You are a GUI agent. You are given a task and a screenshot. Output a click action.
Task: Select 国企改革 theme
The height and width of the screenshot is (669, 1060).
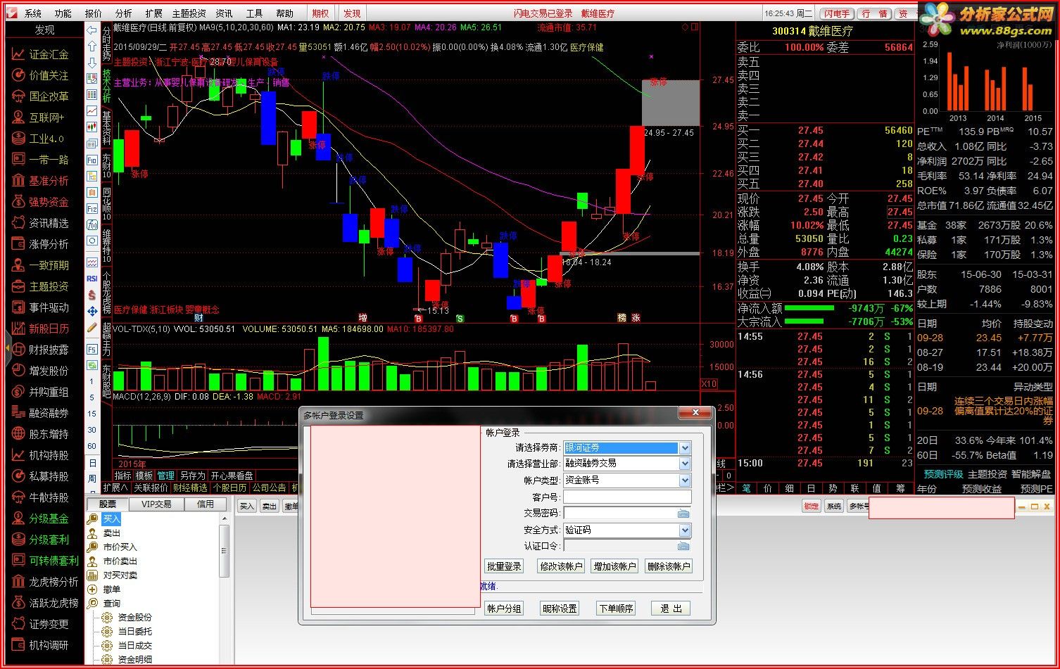pyautogui.click(x=41, y=96)
